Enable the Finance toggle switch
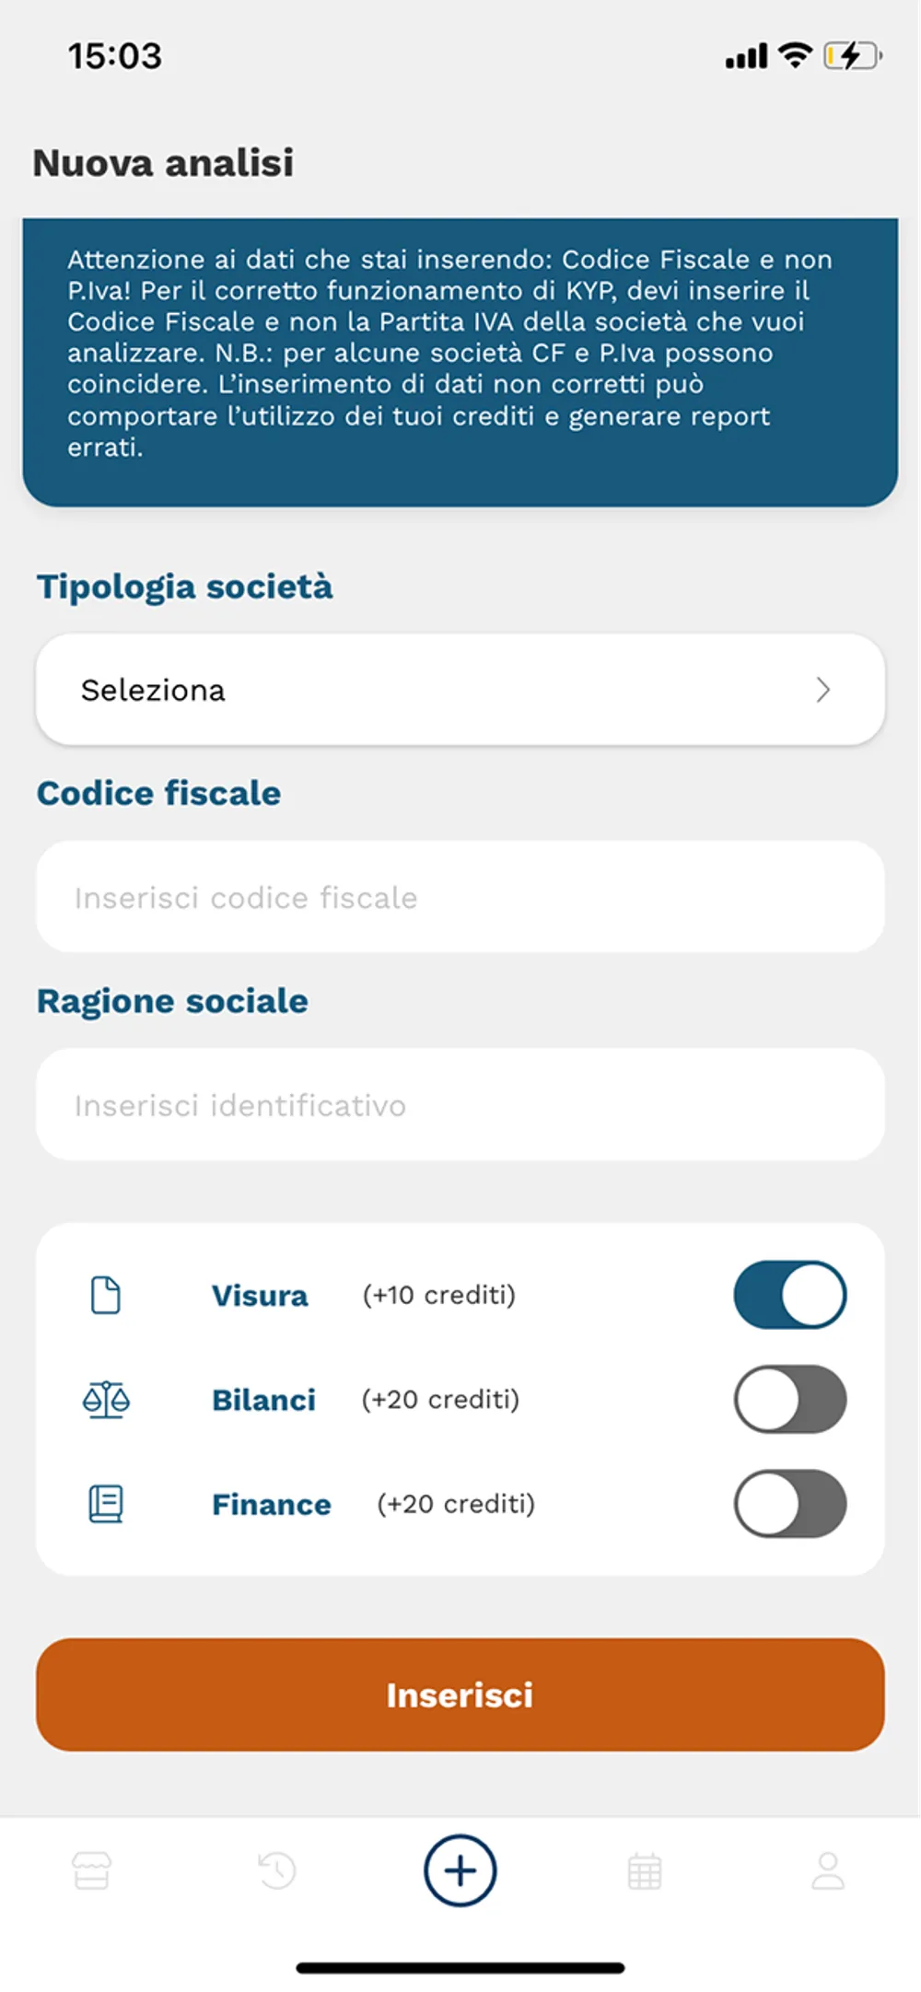The image size is (921, 1992). pos(789,1504)
